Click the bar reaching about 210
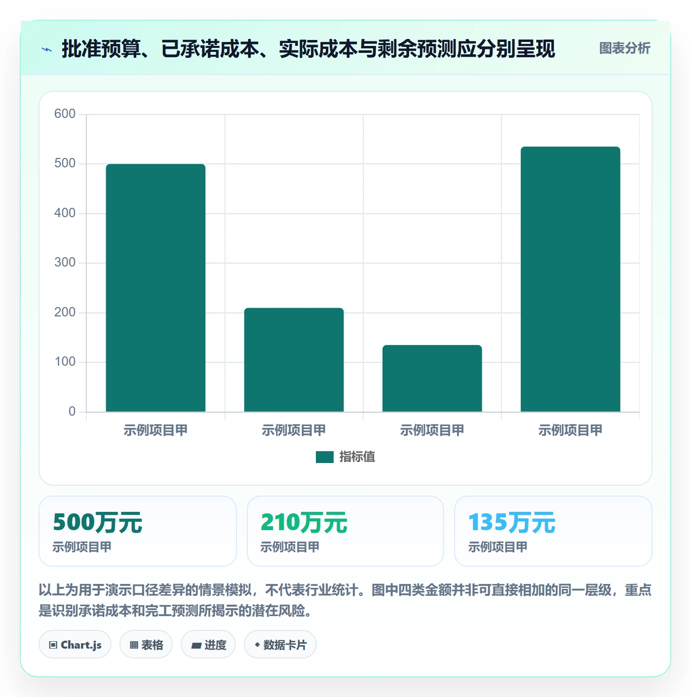This screenshot has height=697, width=691. pos(294,360)
